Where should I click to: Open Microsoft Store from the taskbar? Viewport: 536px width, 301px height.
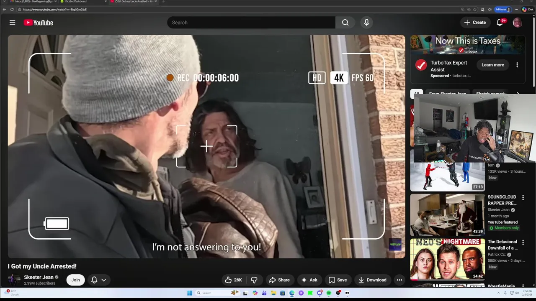click(x=283, y=293)
